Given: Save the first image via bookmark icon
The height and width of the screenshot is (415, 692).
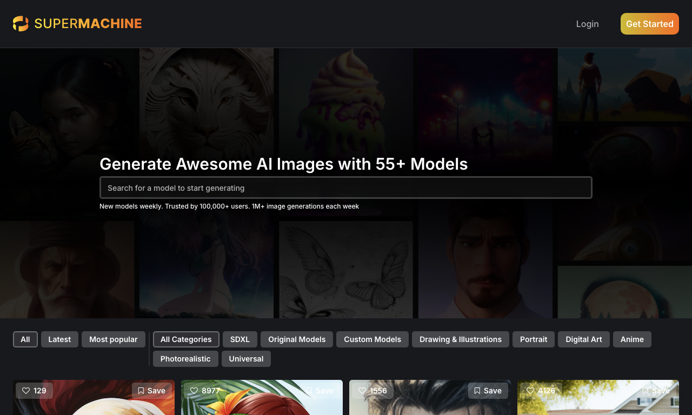Looking at the screenshot, I should coord(152,391).
